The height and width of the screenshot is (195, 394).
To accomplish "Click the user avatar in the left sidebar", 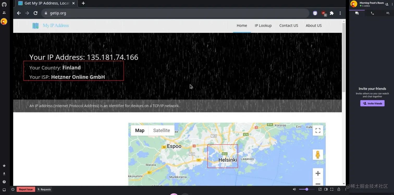I will coord(4,22).
